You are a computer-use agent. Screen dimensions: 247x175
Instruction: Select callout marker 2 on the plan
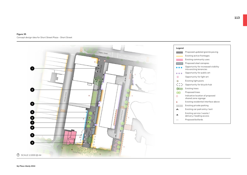tap(32, 90)
